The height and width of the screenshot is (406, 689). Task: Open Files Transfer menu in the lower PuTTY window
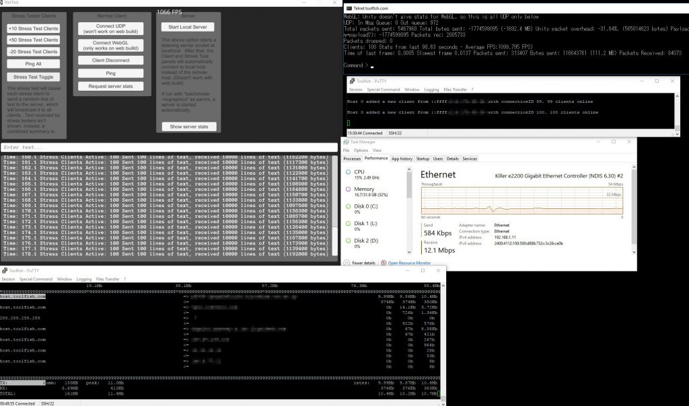pyautogui.click(x=108, y=279)
